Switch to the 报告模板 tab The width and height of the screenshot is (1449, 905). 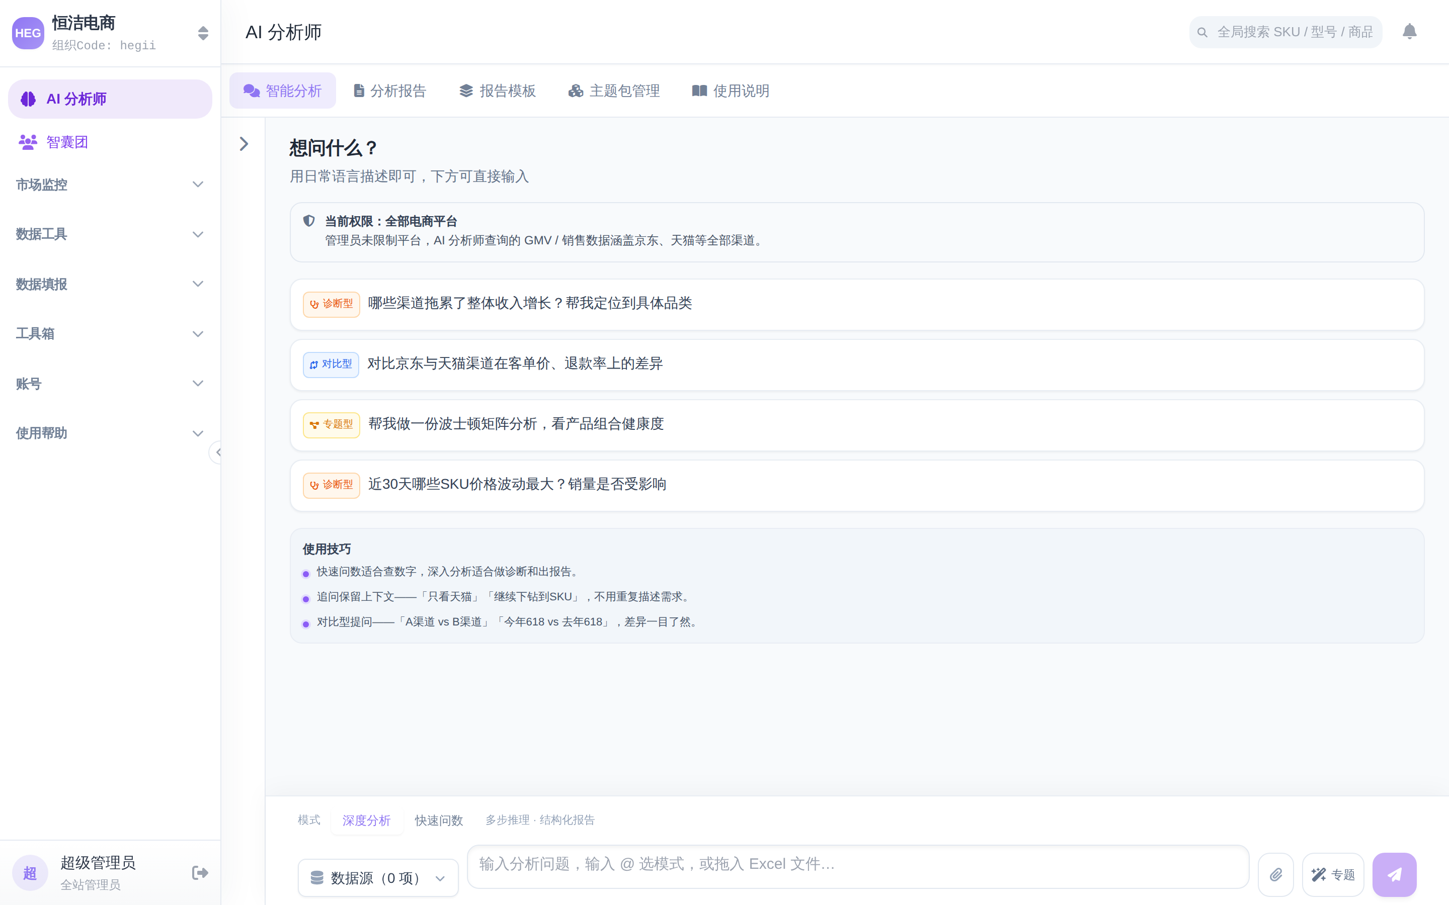498,91
